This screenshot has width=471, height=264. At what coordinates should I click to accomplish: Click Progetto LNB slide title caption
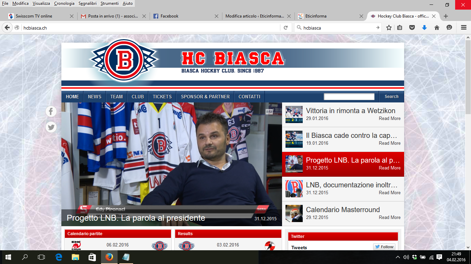point(136,218)
